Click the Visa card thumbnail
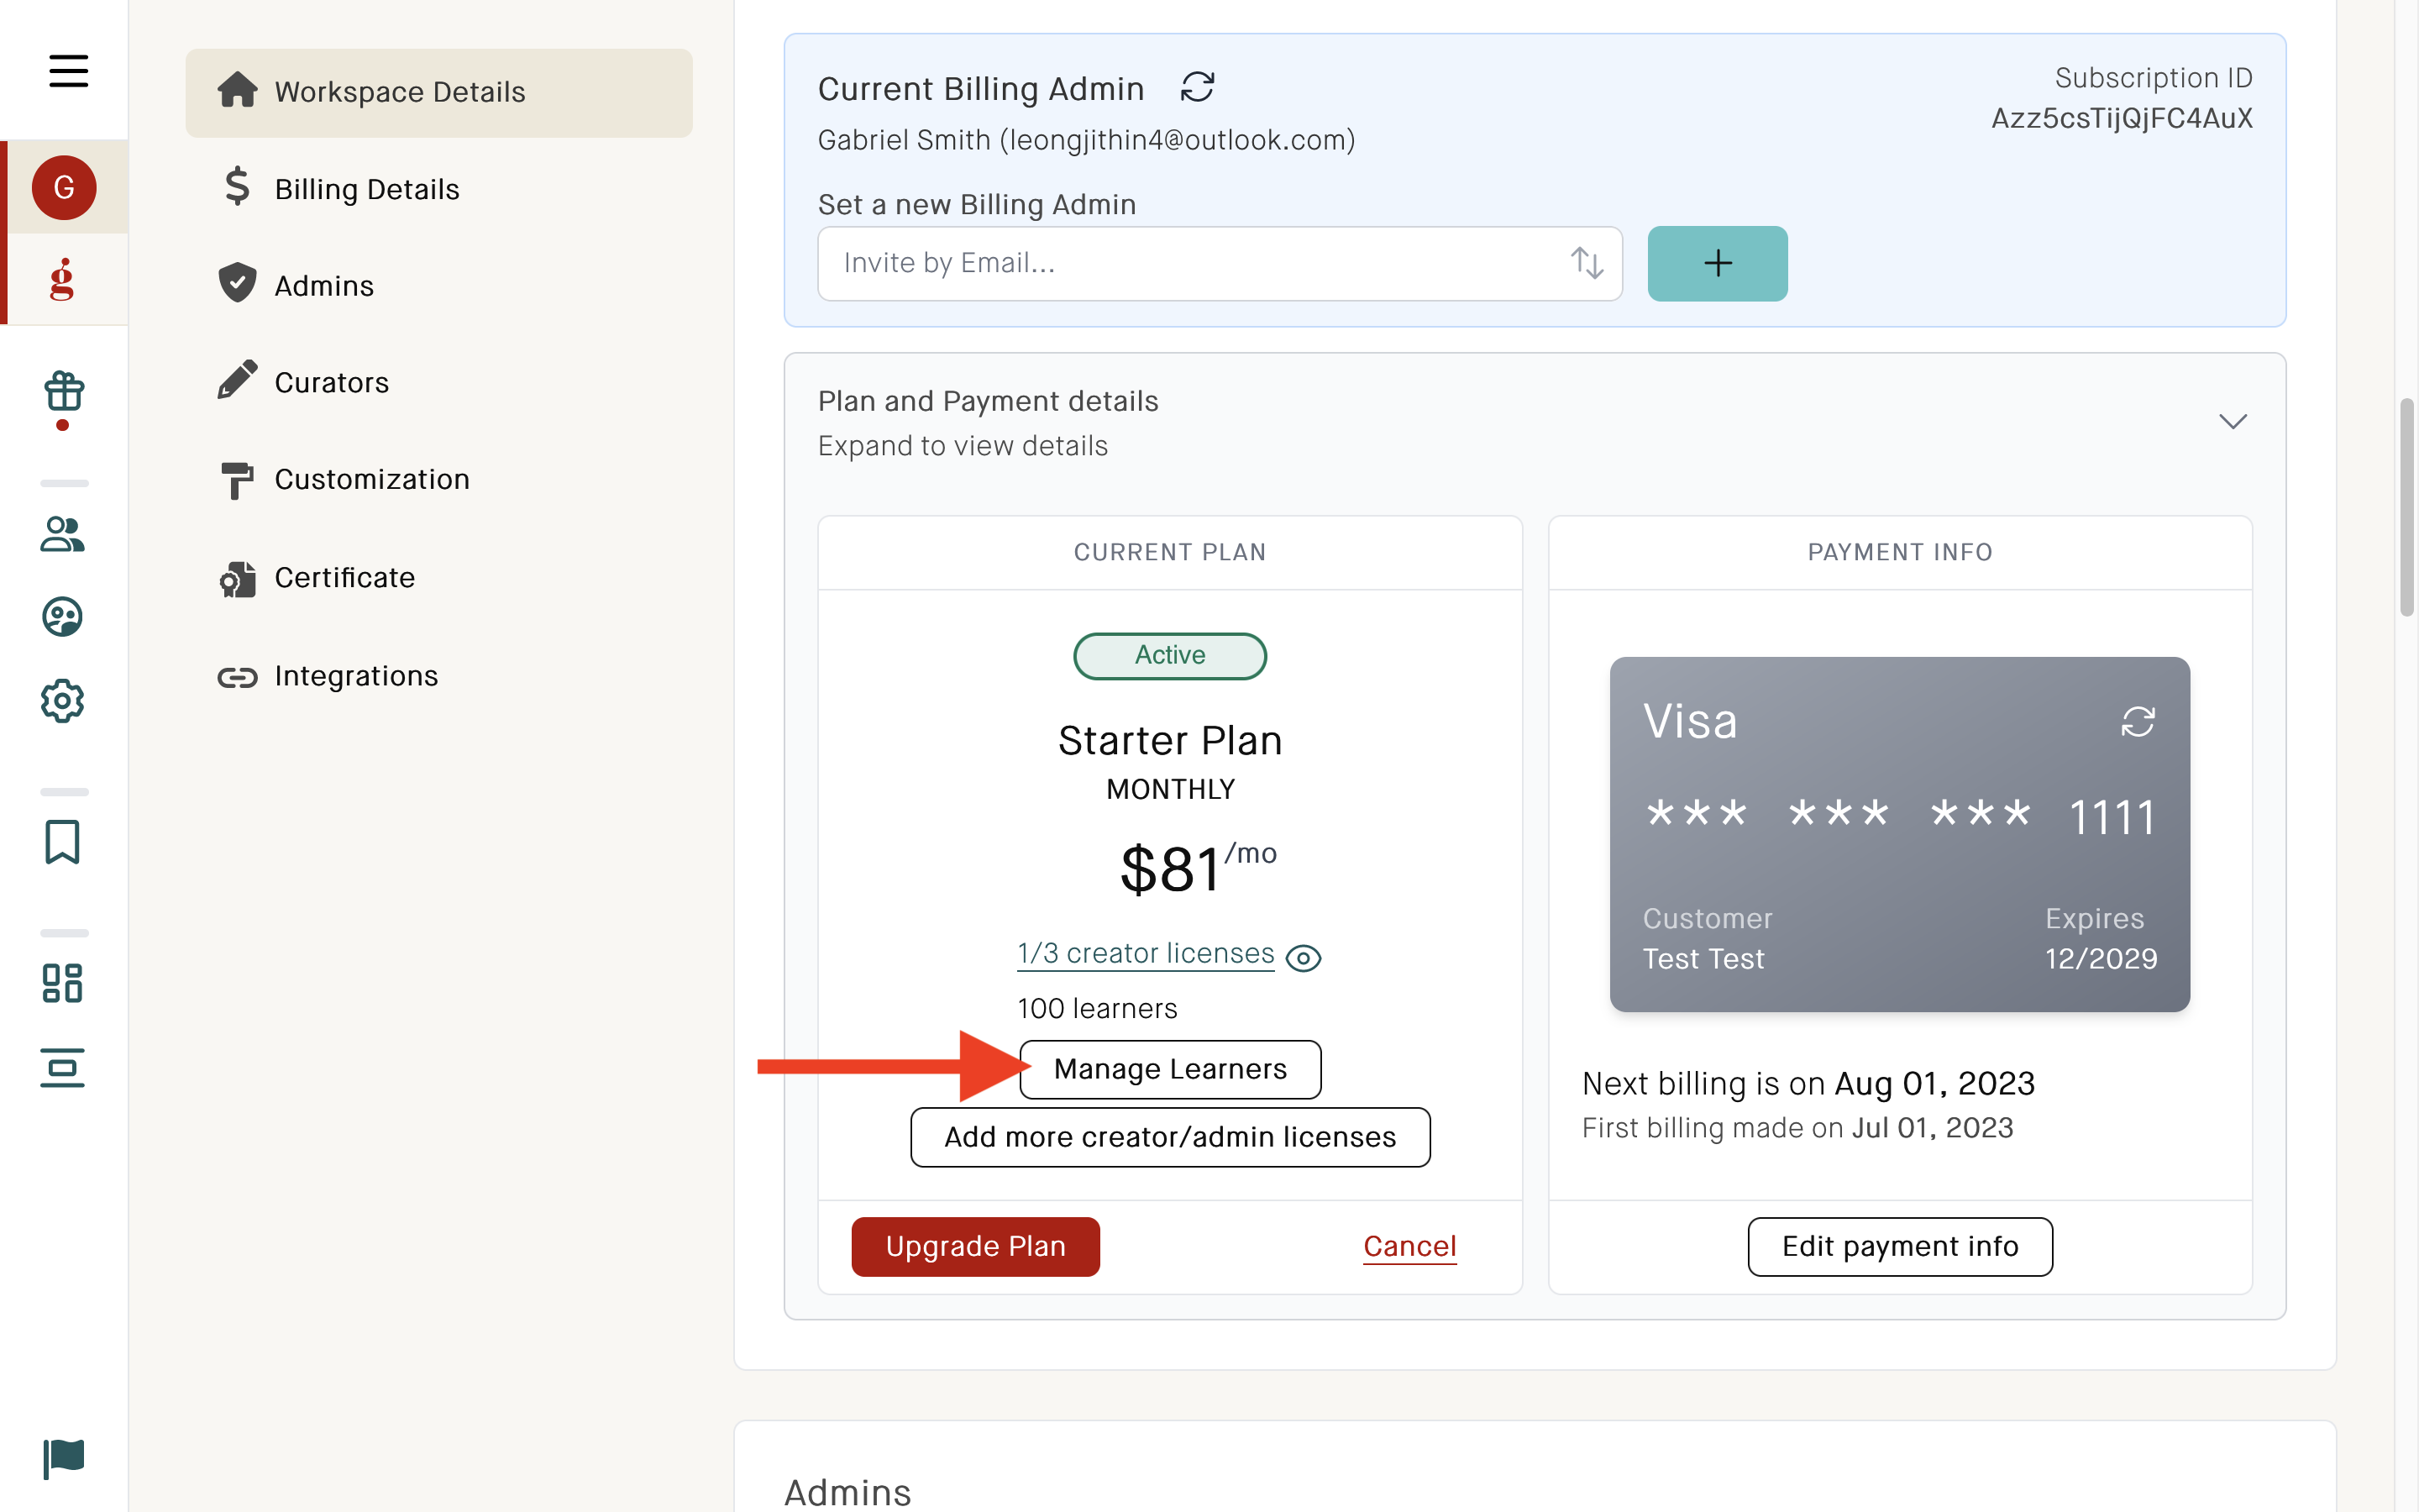This screenshot has height=1512, width=2419. (x=1899, y=834)
